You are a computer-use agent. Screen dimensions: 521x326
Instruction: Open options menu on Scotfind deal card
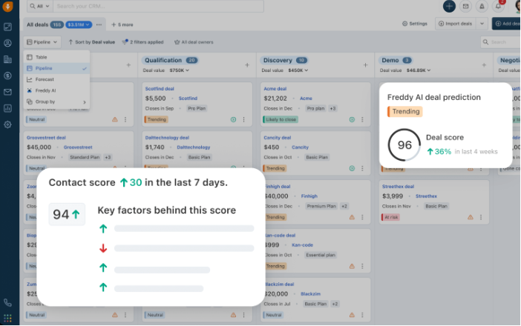(x=245, y=119)
